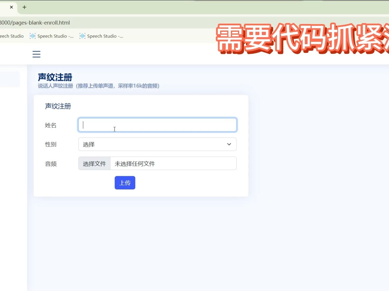389x291 pixels.
Task: Open the third Speech Studio bookmark
Action: pos(101,36)
